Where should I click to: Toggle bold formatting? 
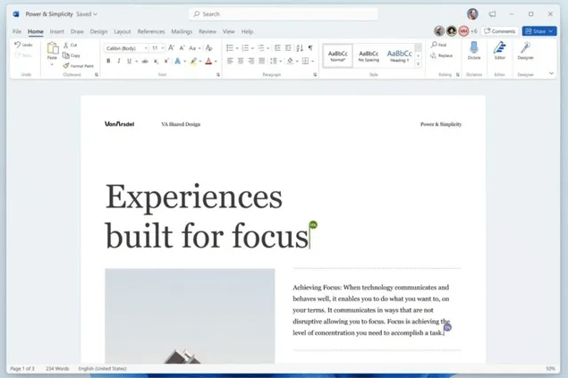coord(108,61)
